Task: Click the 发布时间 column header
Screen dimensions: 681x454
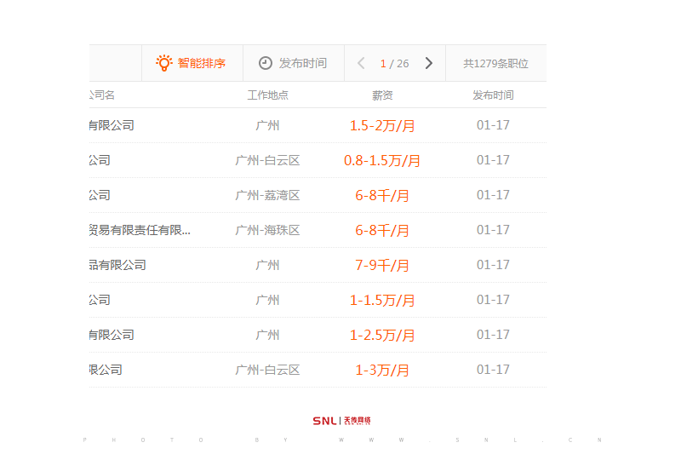Action: click(x=493, y=95)
